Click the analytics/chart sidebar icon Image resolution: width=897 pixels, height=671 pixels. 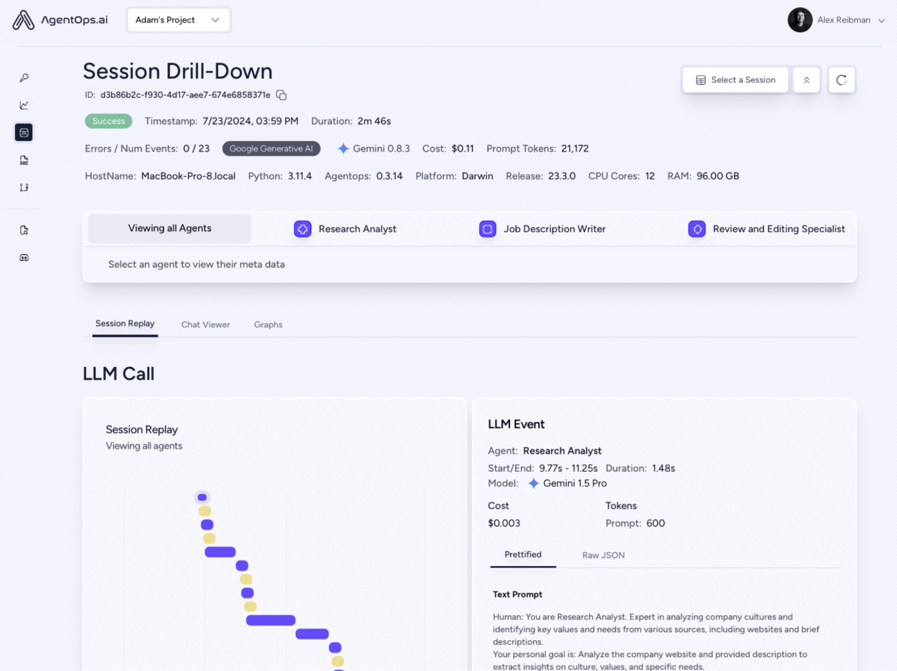point(24,105)
